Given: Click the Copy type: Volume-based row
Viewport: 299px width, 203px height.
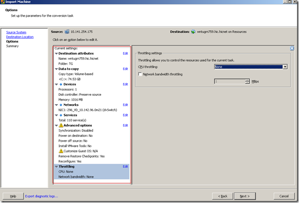Looking at the screenshot, I should [x=76, y=74].
